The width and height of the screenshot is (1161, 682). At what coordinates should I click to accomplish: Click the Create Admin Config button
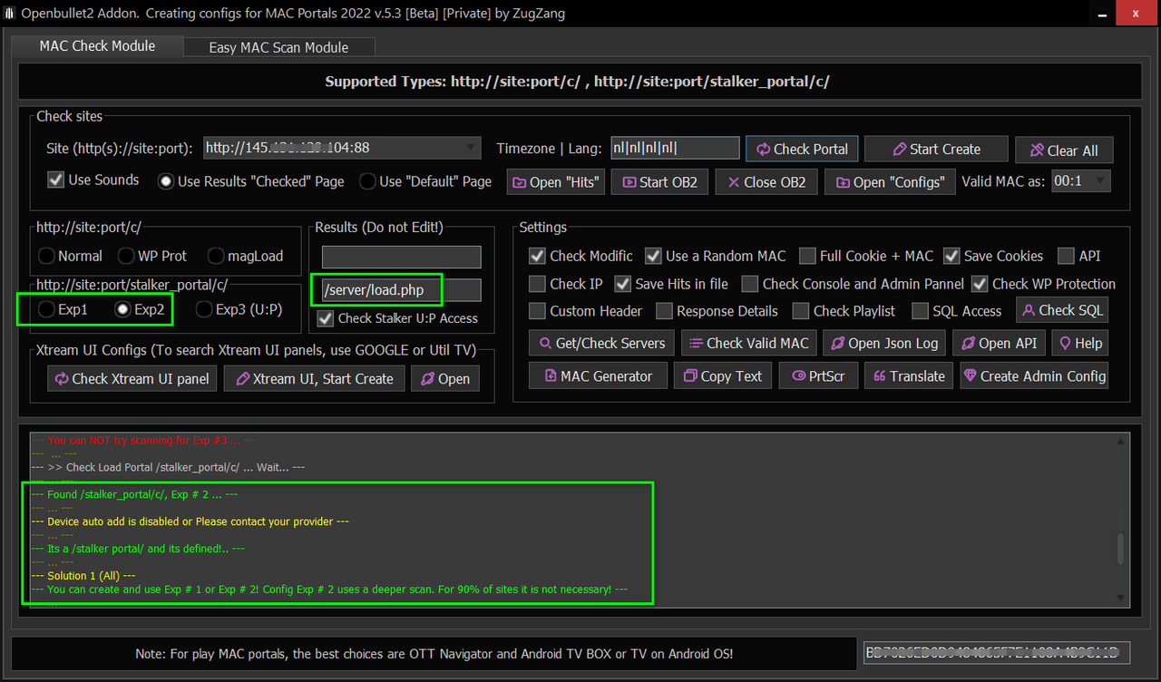pos(1034,376)
